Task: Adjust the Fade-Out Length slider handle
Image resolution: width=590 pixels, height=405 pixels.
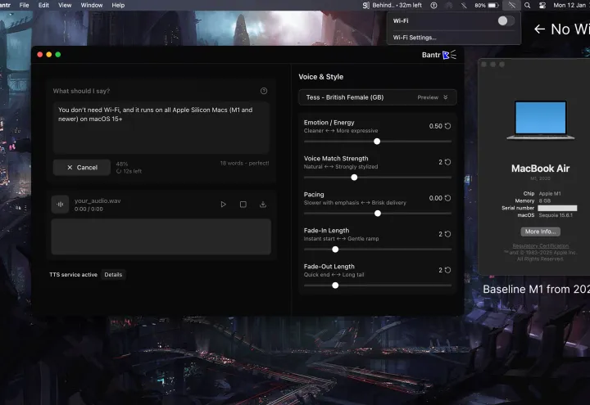Action: (335, 286)
